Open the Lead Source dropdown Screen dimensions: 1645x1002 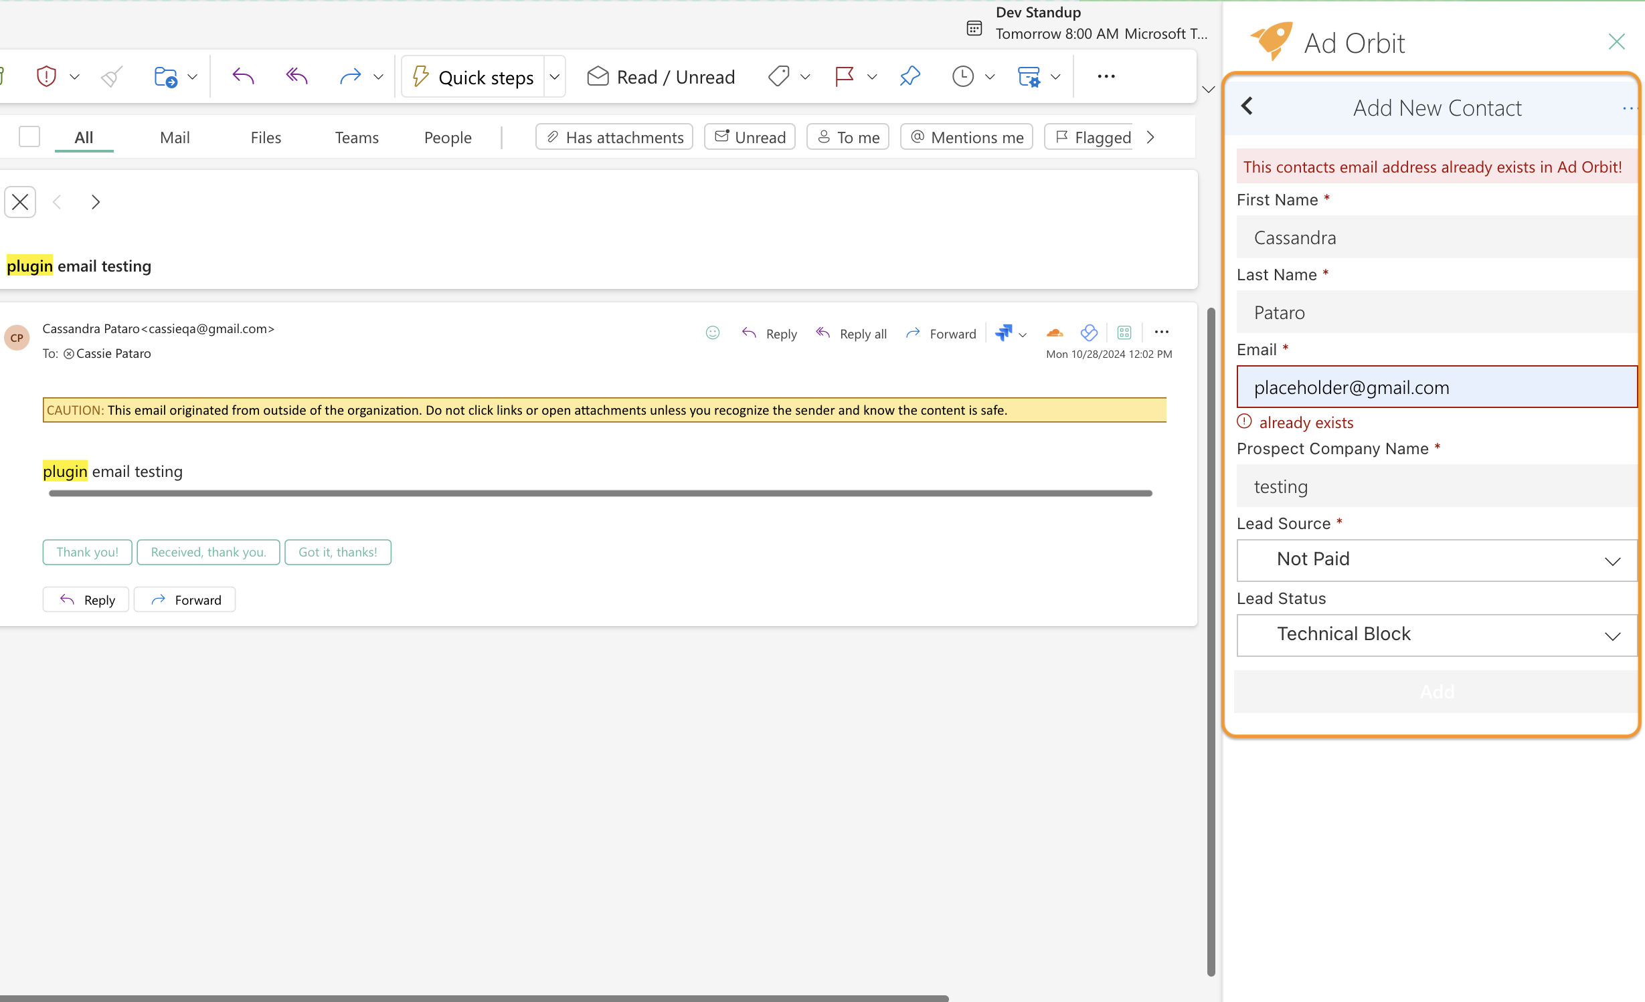click(x=1437, y=560)
